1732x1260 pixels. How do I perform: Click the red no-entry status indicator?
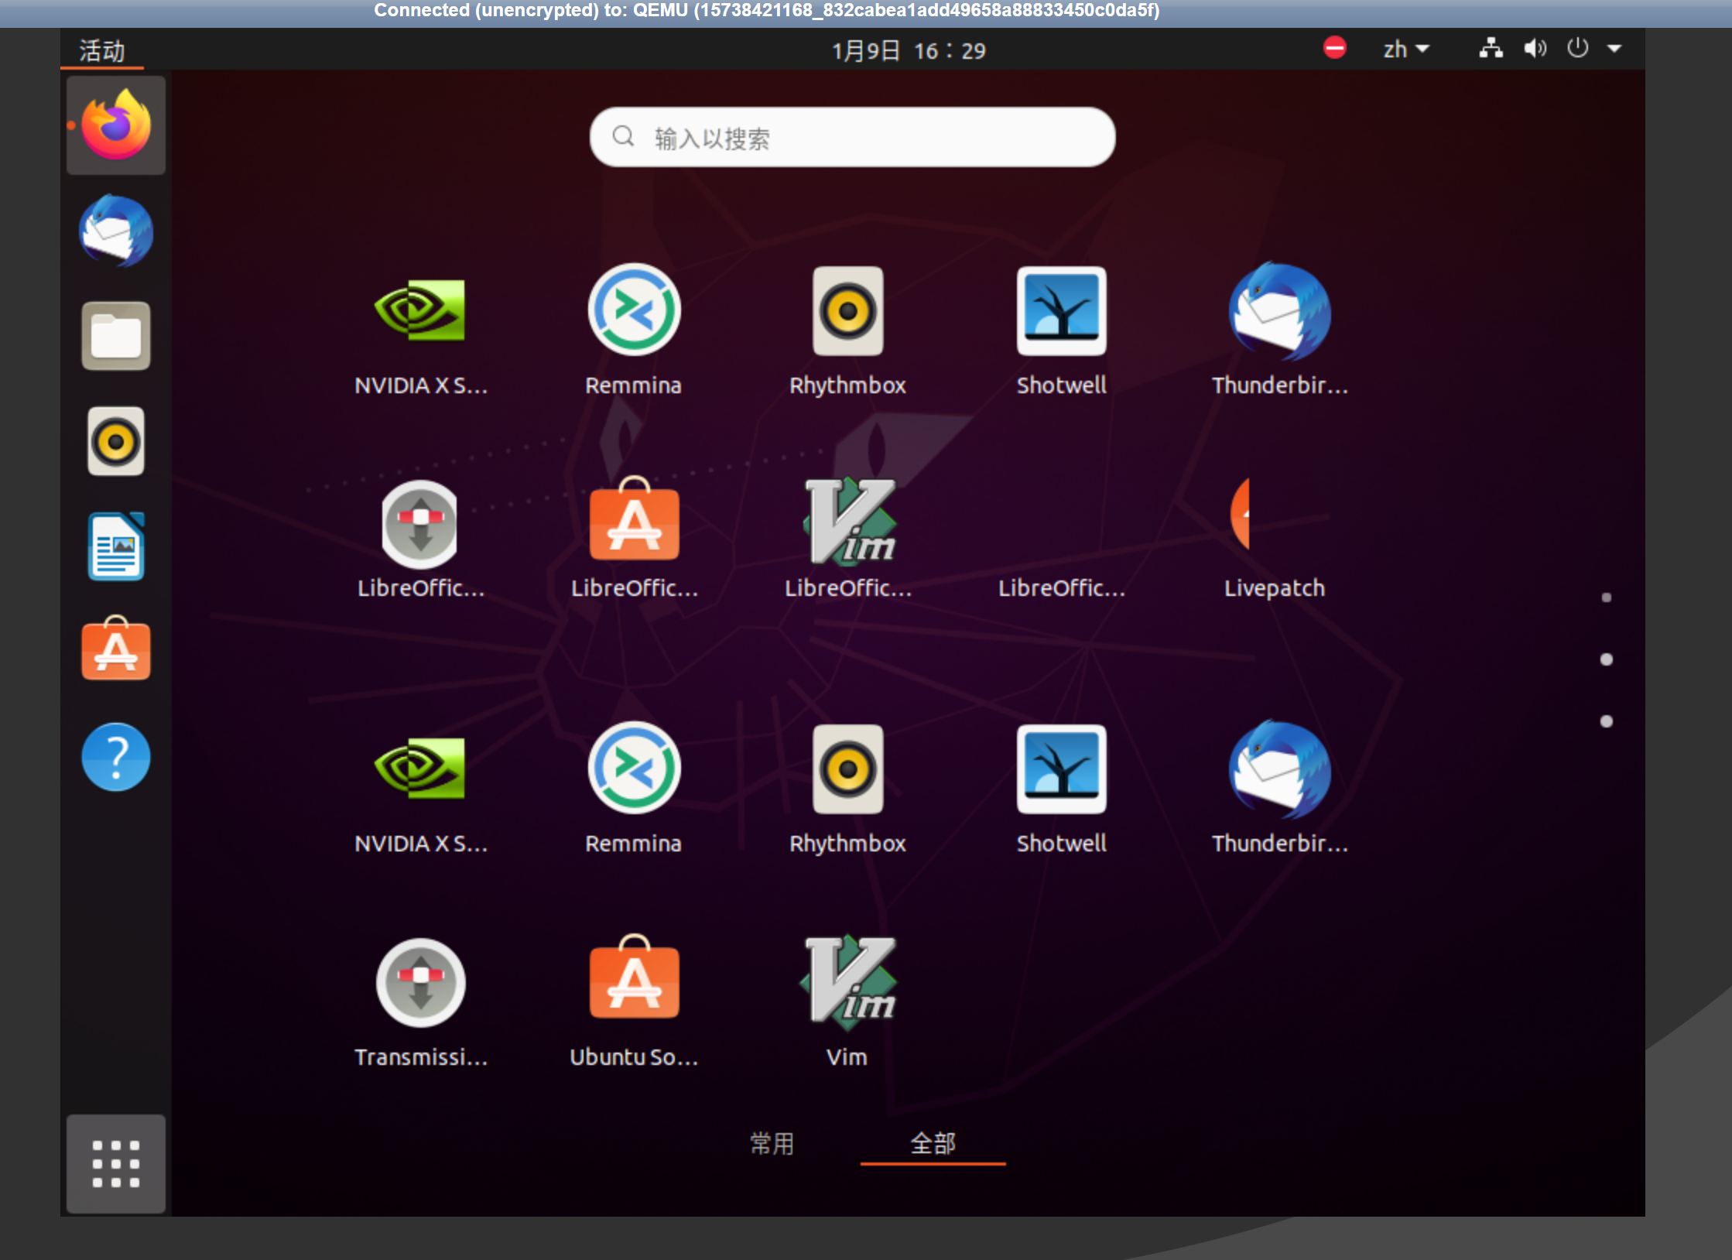[1334, 48]
